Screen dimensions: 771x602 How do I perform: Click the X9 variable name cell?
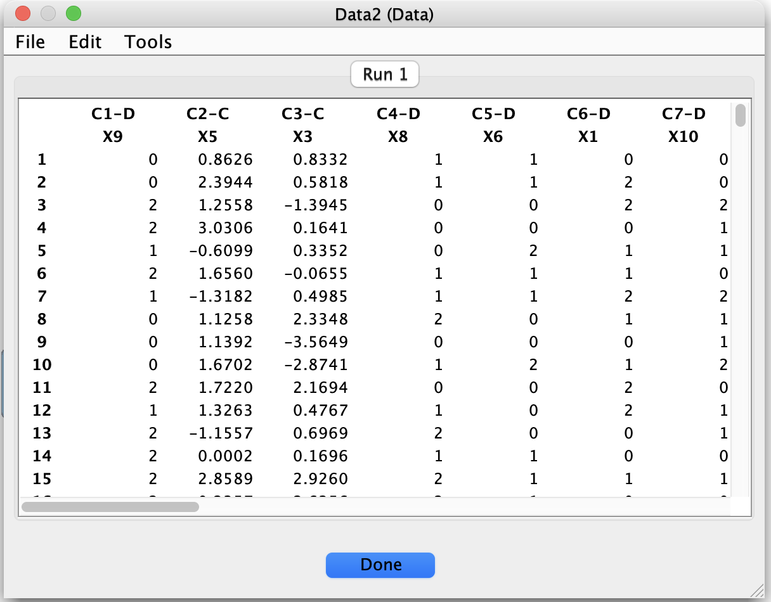coord(113,137)
